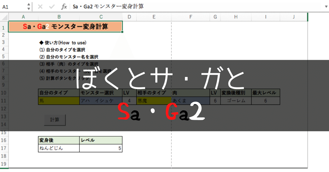Click the レベル header cell
Image resolution: width=329 pixels, height=172 pixels.
[101, 140]
